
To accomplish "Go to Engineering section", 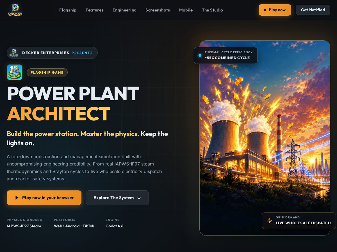I will (124, 10).
